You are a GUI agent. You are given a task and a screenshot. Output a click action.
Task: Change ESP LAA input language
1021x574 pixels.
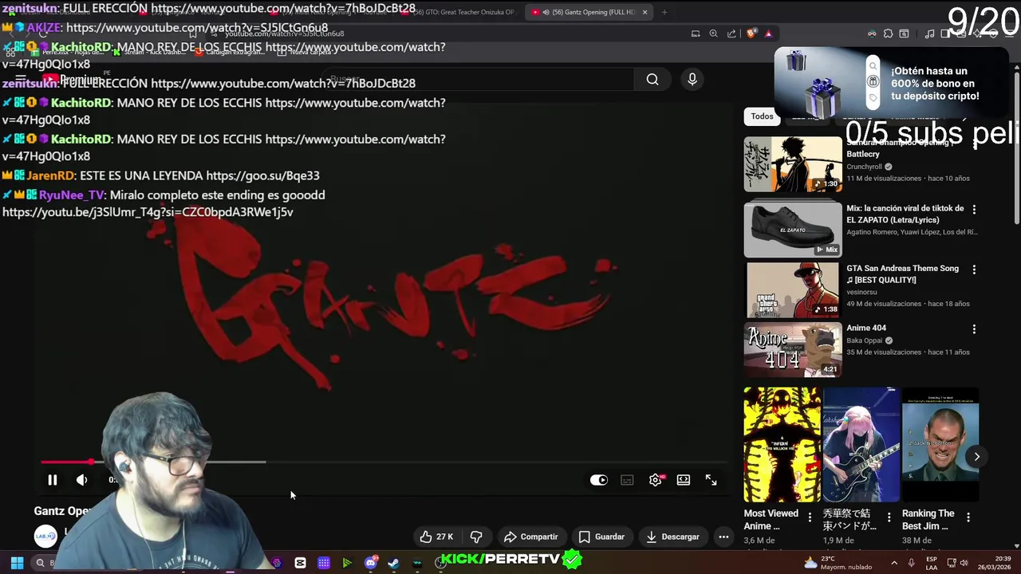point(932,563)
